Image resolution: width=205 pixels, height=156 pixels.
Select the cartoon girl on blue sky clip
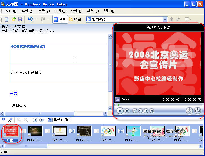coord(133,131)
